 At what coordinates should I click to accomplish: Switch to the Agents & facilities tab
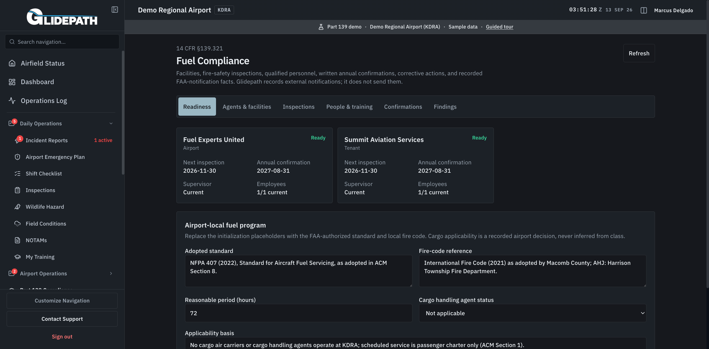tap(247, 107)
